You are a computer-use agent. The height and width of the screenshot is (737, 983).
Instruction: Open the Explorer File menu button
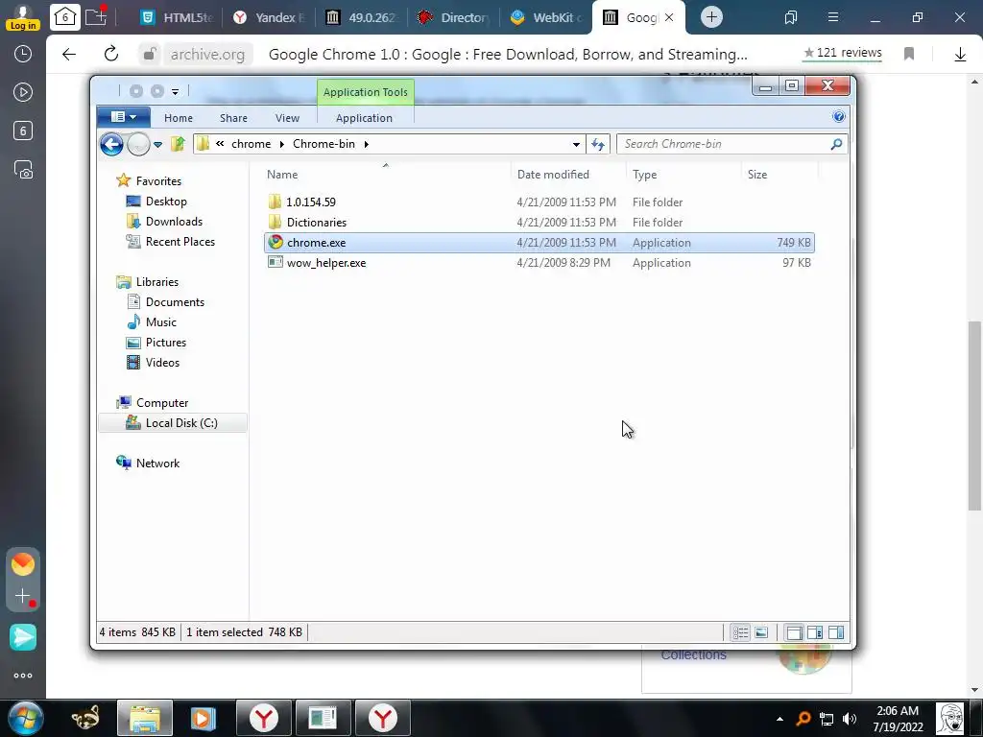coord(124,117)
